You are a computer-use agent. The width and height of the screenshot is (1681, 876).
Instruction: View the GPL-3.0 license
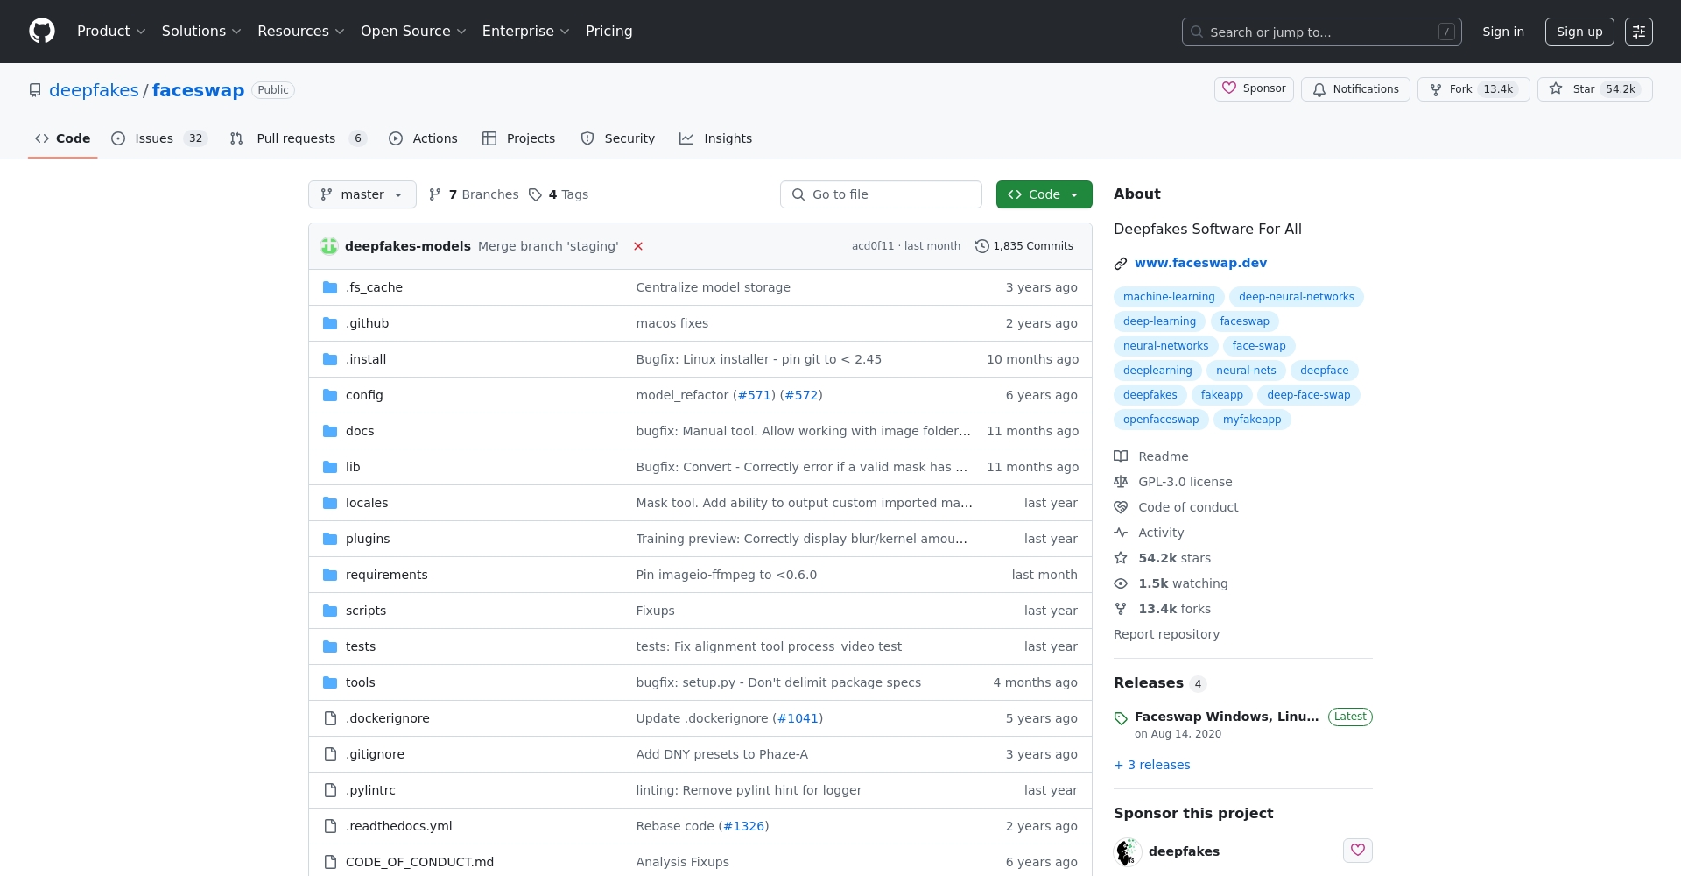coord(1173,482)
